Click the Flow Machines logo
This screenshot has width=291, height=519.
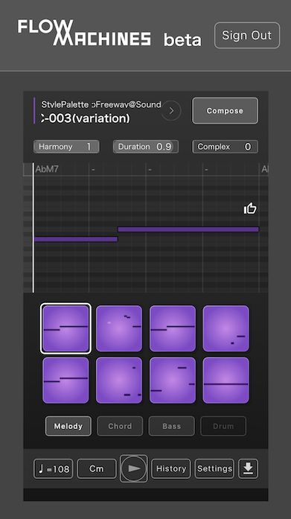click(x=84, y=33)
